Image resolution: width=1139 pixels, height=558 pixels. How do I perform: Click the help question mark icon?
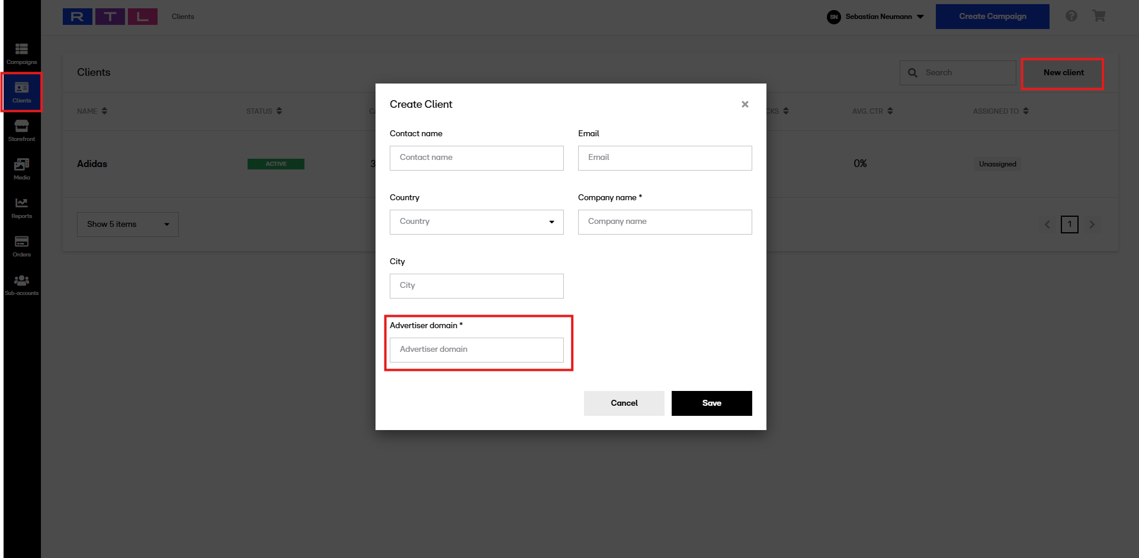pos(1071,16)
